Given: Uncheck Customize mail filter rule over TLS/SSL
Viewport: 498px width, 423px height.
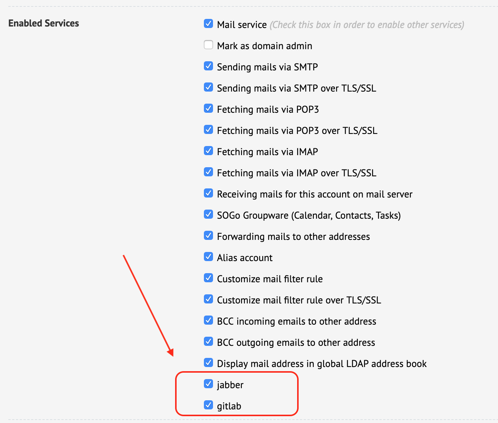Looking at the screenshot, I should tap(208, 299).
